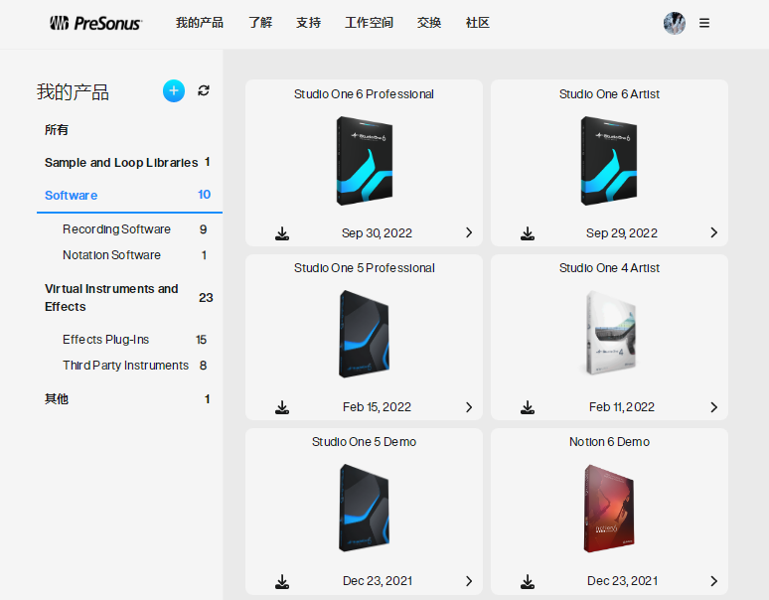Open Studio One 5 Professional details arrow

pos(469,407)
